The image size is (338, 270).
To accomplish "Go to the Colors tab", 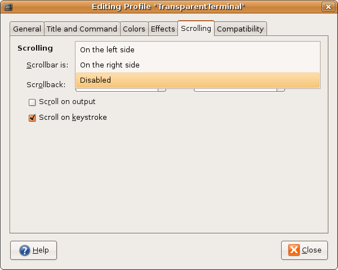I will click(x=134, y=29).
